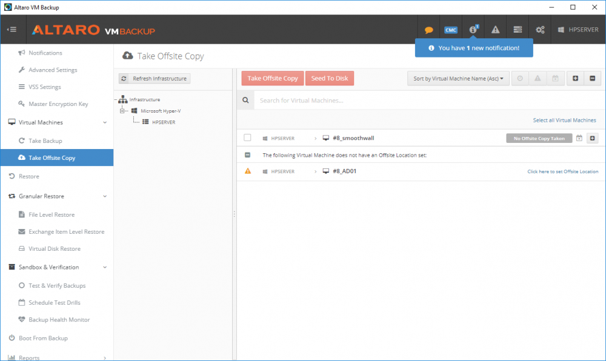This screenshot has height=361, width=606.
Task: Open Master Encryption Key in the sidebar
Action: [58, 104]
